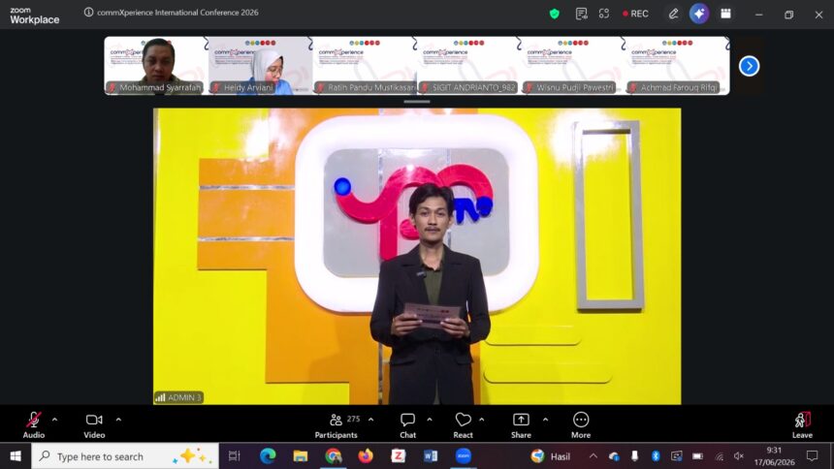Open Microsoft Edge from the taskbar

tap(268, 456)
